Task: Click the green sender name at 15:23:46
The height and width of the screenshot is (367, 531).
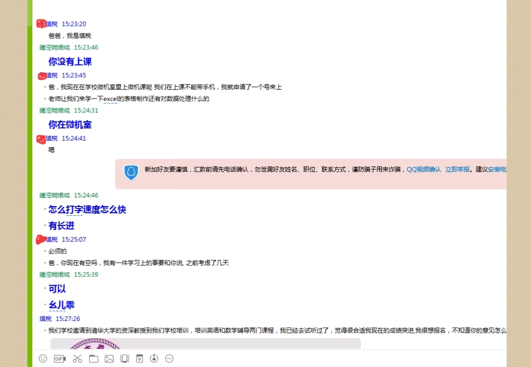Action: pyautogui.click(x=55, y=47)
